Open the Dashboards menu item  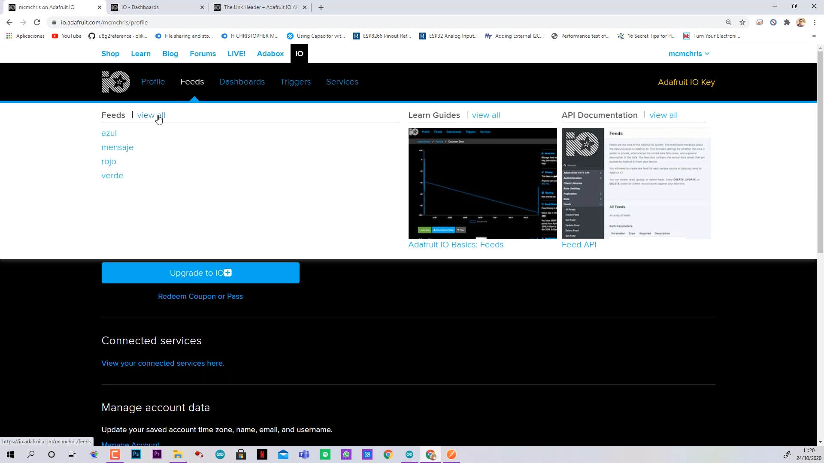tap(242, 82)
